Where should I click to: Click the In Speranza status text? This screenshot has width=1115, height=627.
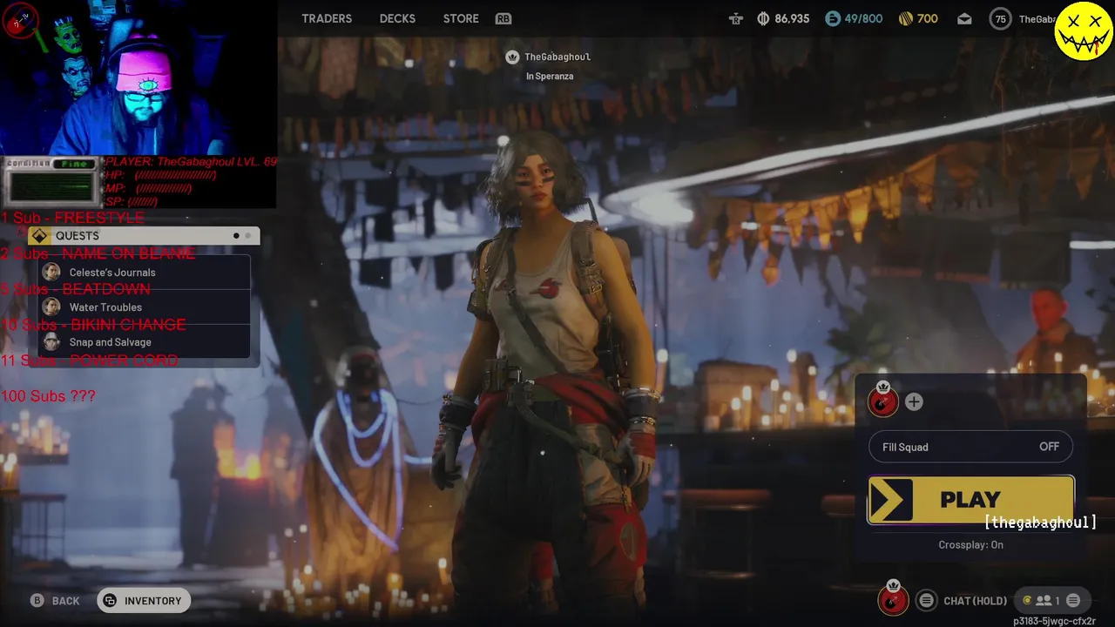coord(550,76)
